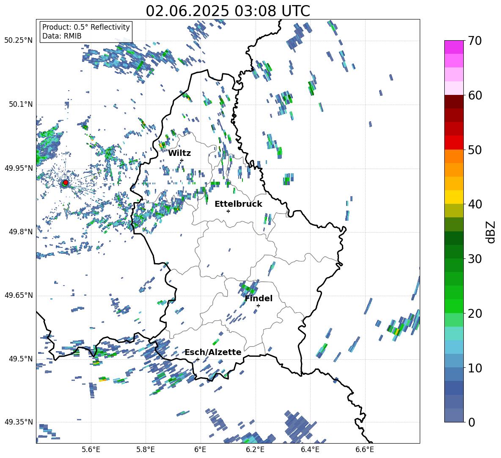Click the 20 colorbar tick label
This screenshot has width=501, height=458.
[474, 314]
